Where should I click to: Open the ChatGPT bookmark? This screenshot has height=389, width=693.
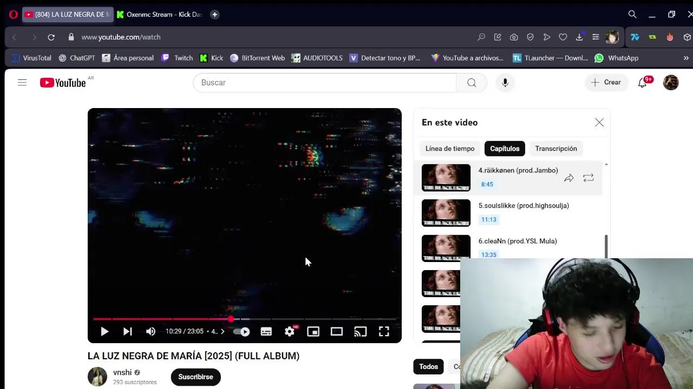[x=76, y=58]
